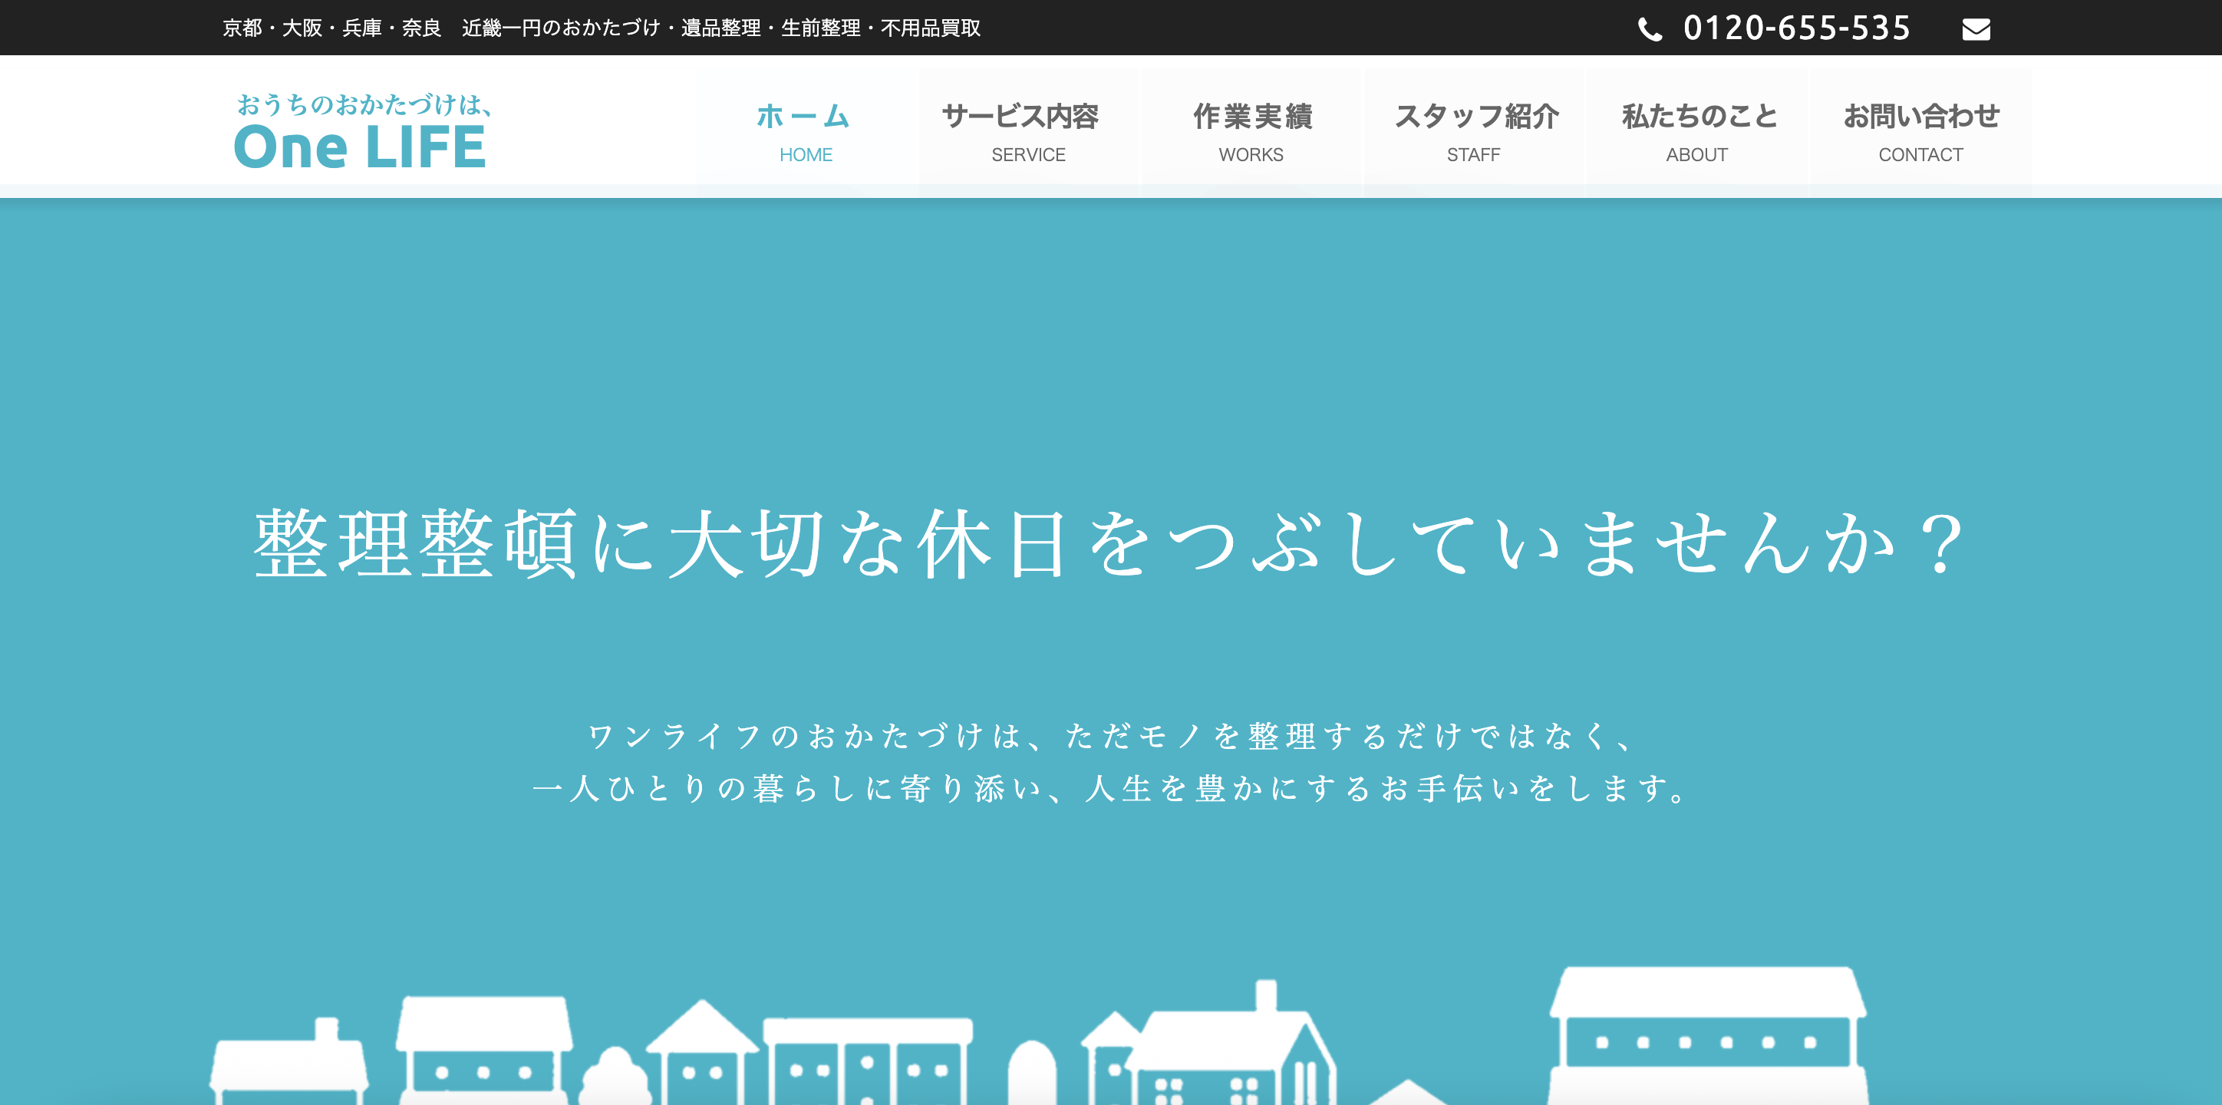
Task: Visit 私たちのこと ABOUT page
Action: 1696,132
